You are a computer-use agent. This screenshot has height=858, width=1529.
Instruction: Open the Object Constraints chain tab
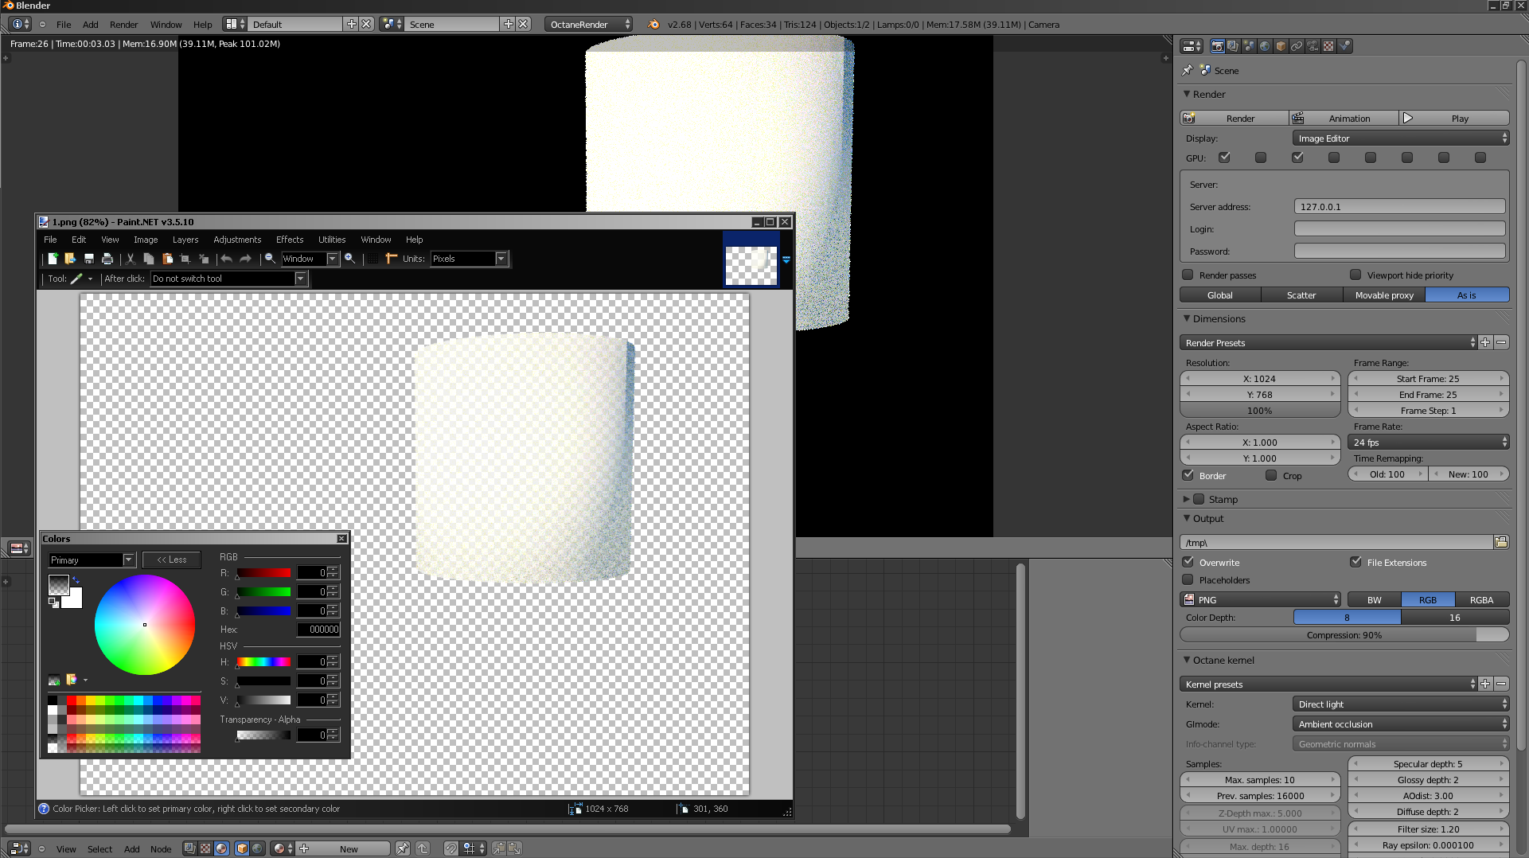pos(1297,46)
